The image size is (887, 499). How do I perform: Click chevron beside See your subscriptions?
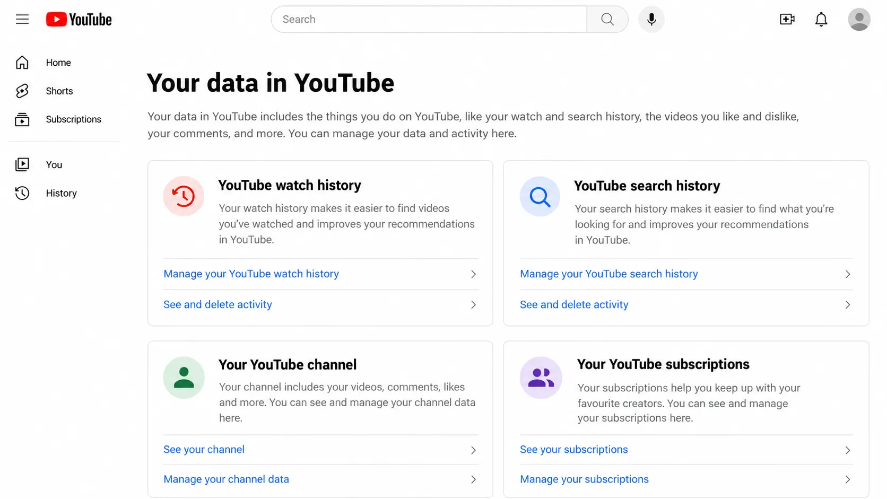(848, 450)
